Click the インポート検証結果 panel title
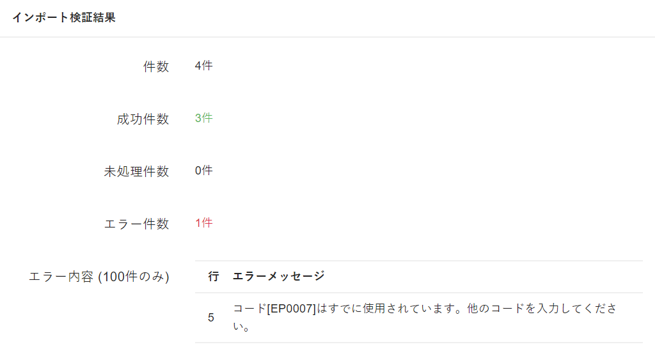This screenshot has width=655, height=356. tap(63, 18)
